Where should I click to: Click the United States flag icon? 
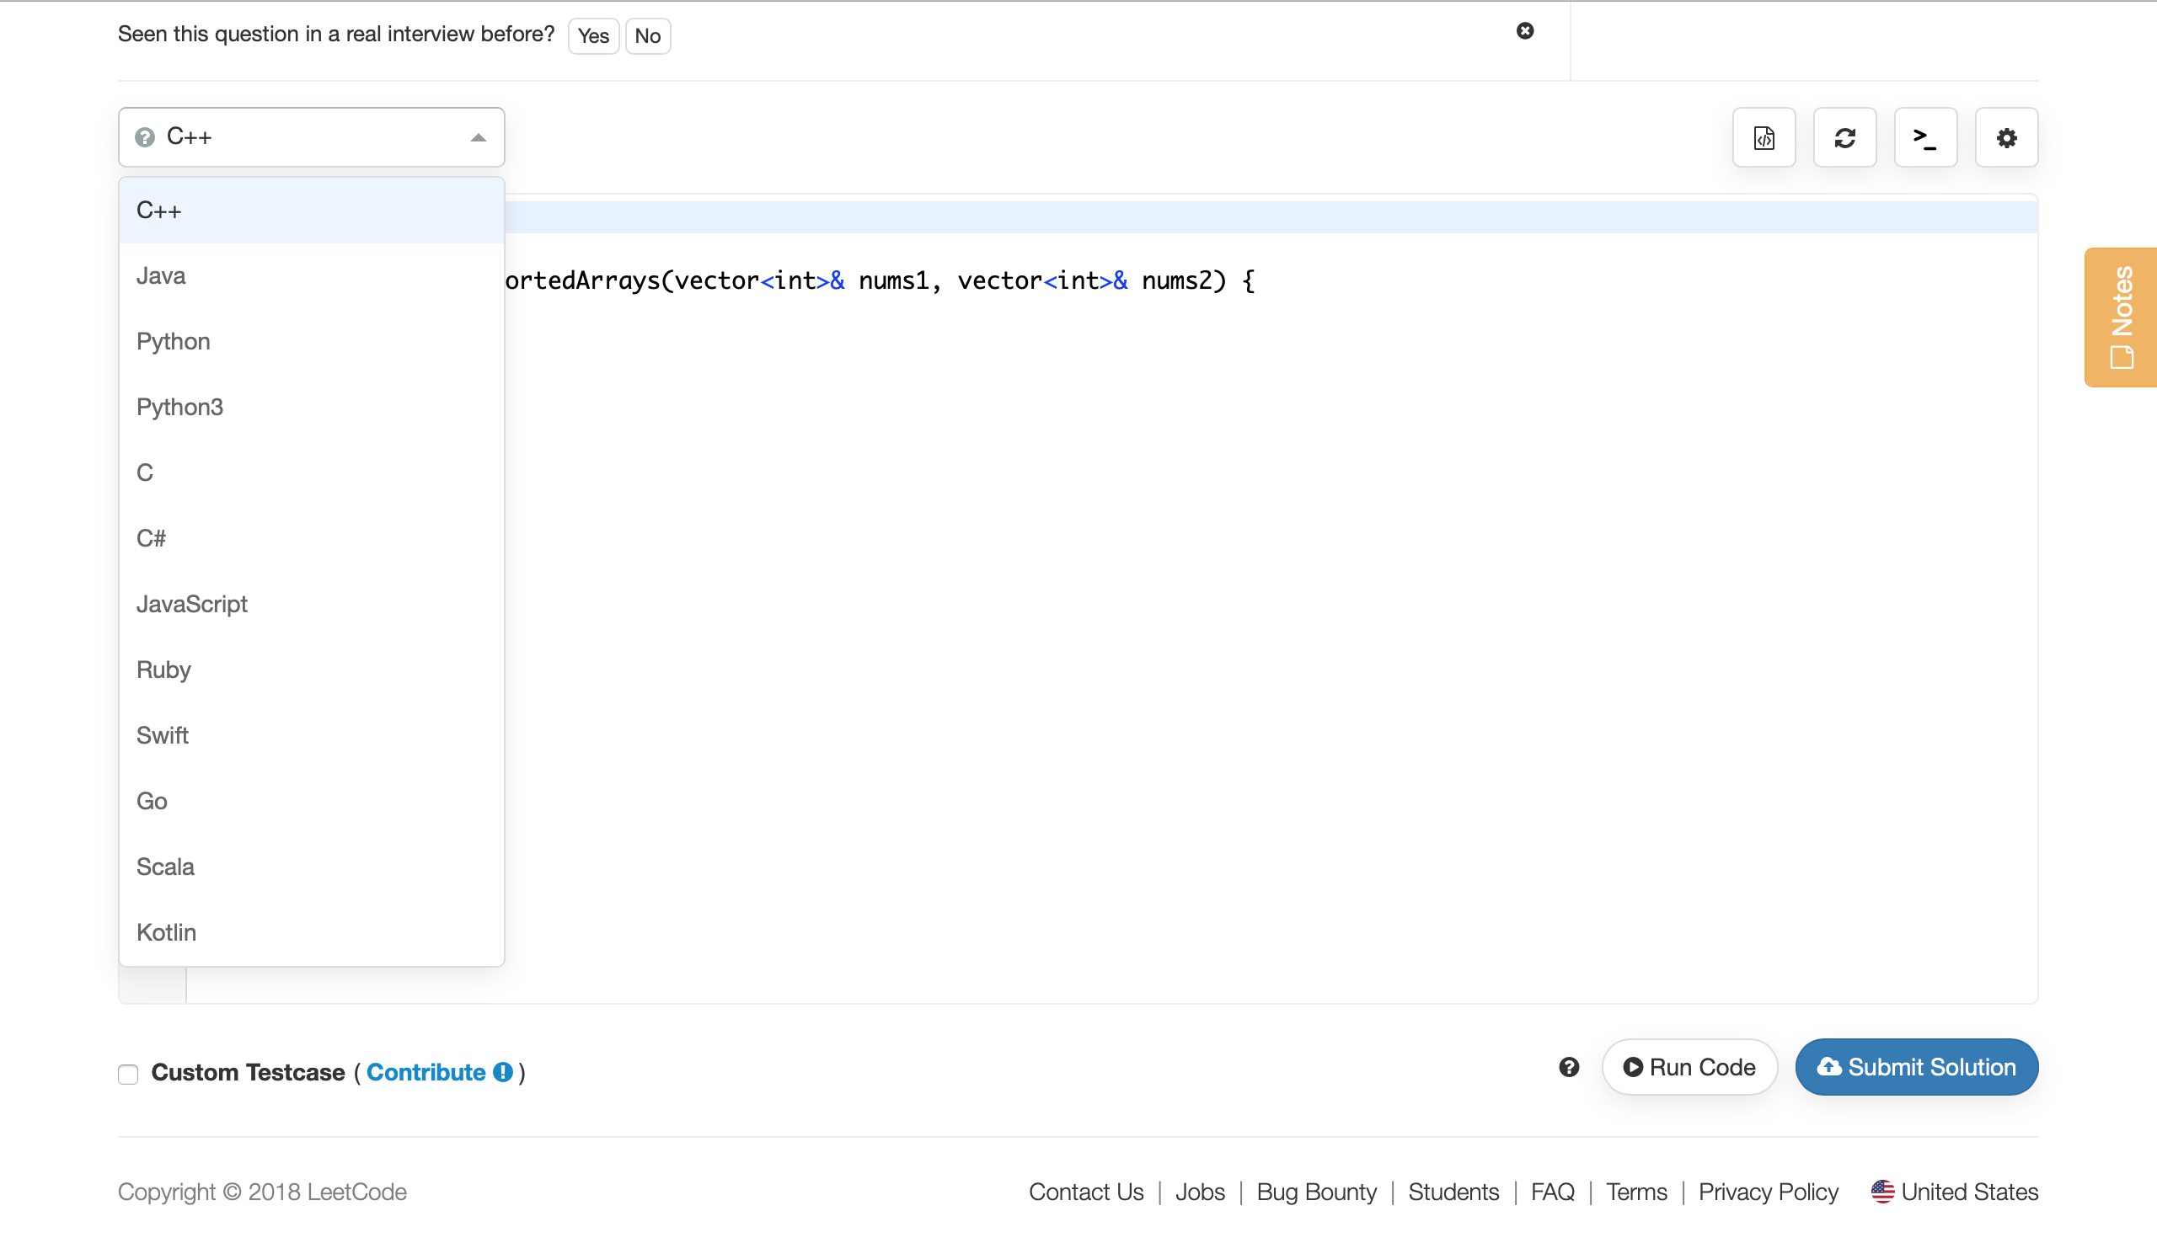1881,1191
